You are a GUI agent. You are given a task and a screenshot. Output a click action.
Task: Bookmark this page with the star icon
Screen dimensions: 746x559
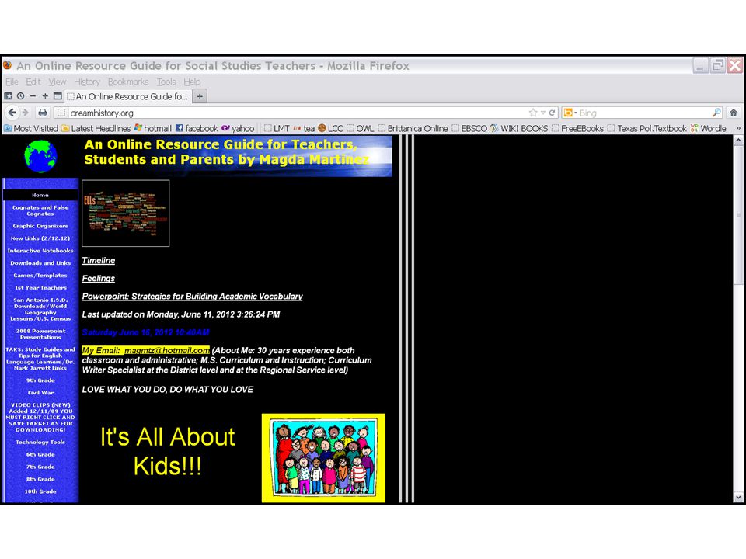coord(533,113)
